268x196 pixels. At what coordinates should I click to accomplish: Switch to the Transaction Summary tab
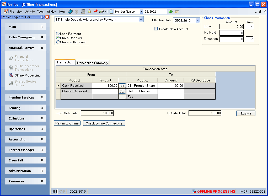(92, 63)
